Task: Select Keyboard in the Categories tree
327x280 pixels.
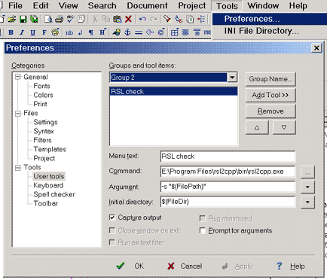Action: point(48,185)
